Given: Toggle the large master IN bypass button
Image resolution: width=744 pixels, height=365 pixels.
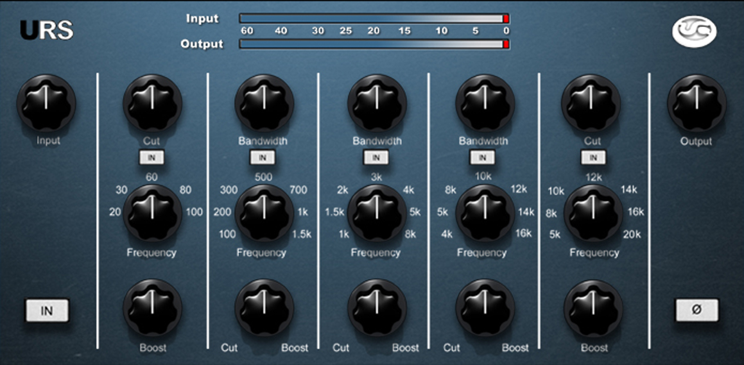Looking at the screenshot, I should point(47,310).
